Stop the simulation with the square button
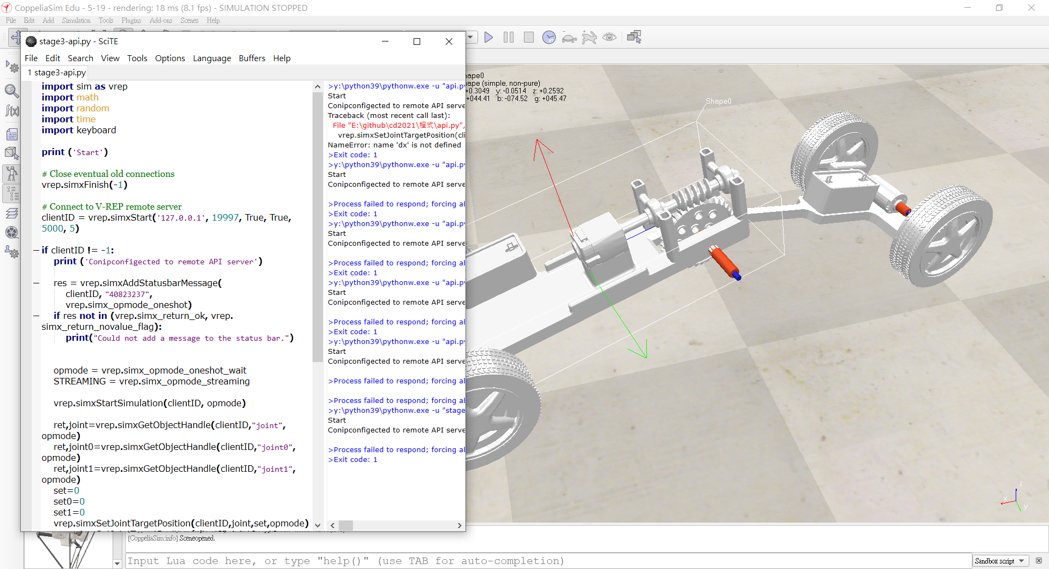Viewport: 1049px width, 569px height. [528, 37]
